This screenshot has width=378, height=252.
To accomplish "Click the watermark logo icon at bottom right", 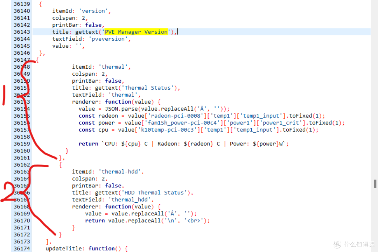I will [337, 244].
